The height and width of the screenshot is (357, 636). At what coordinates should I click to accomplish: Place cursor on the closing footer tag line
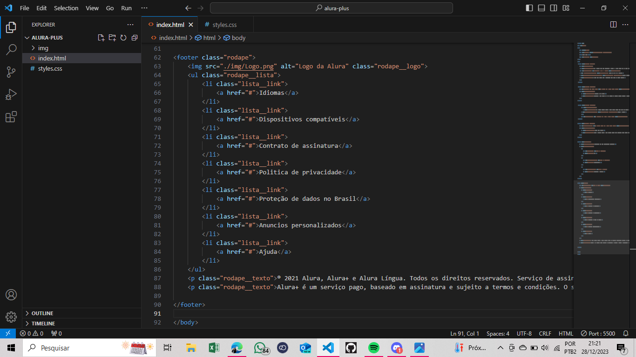pyautogui.click(x=189, y=304)
